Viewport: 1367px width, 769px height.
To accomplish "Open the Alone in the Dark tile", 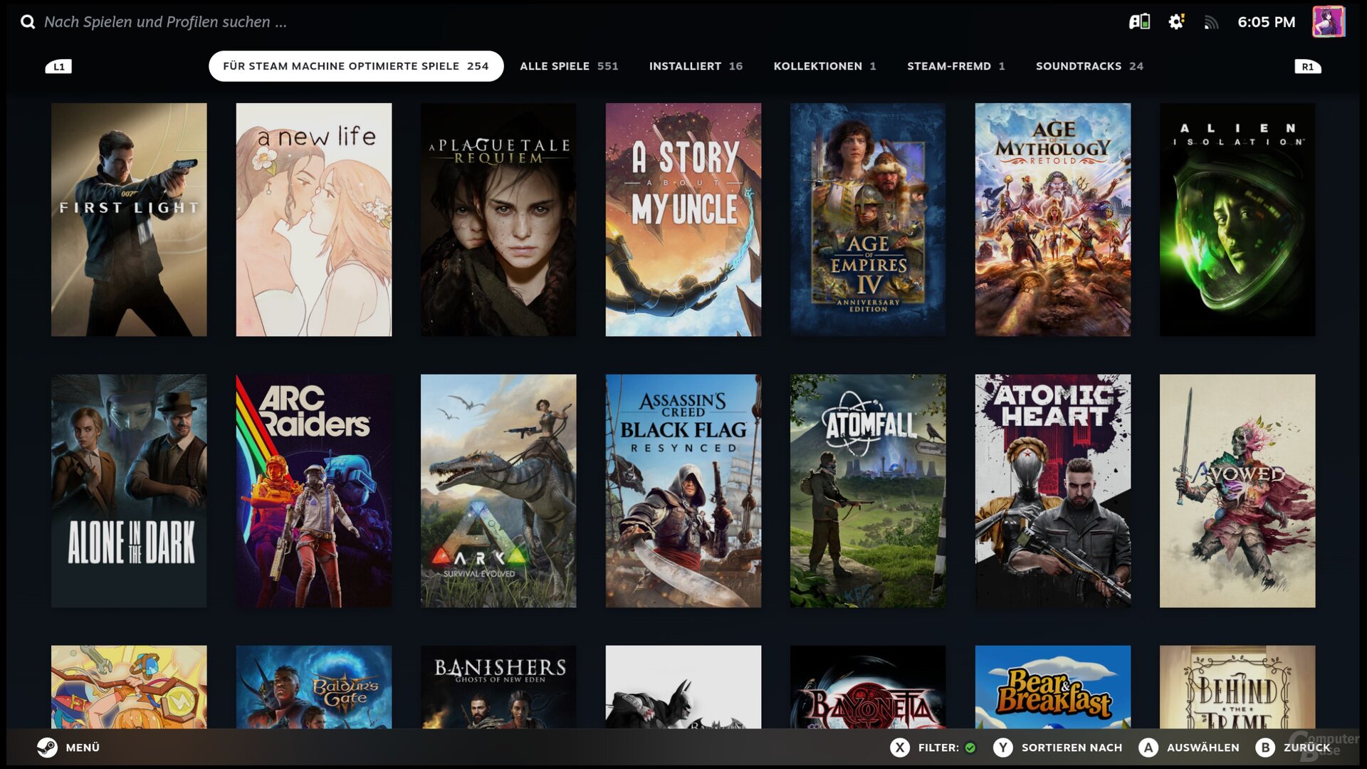I will 129,491.
